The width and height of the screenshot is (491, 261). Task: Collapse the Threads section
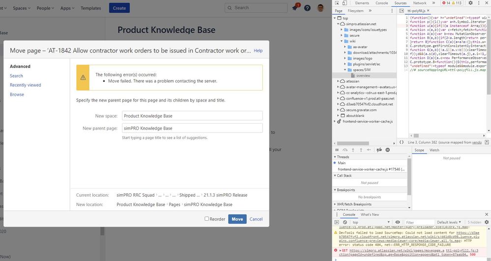[x=335, y=157]
